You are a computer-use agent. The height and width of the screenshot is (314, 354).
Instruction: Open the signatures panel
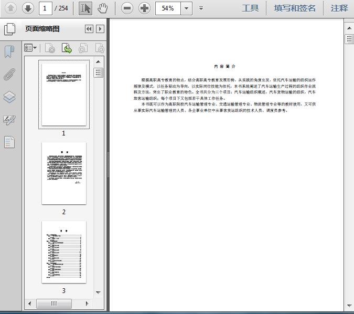pos(9,120)
